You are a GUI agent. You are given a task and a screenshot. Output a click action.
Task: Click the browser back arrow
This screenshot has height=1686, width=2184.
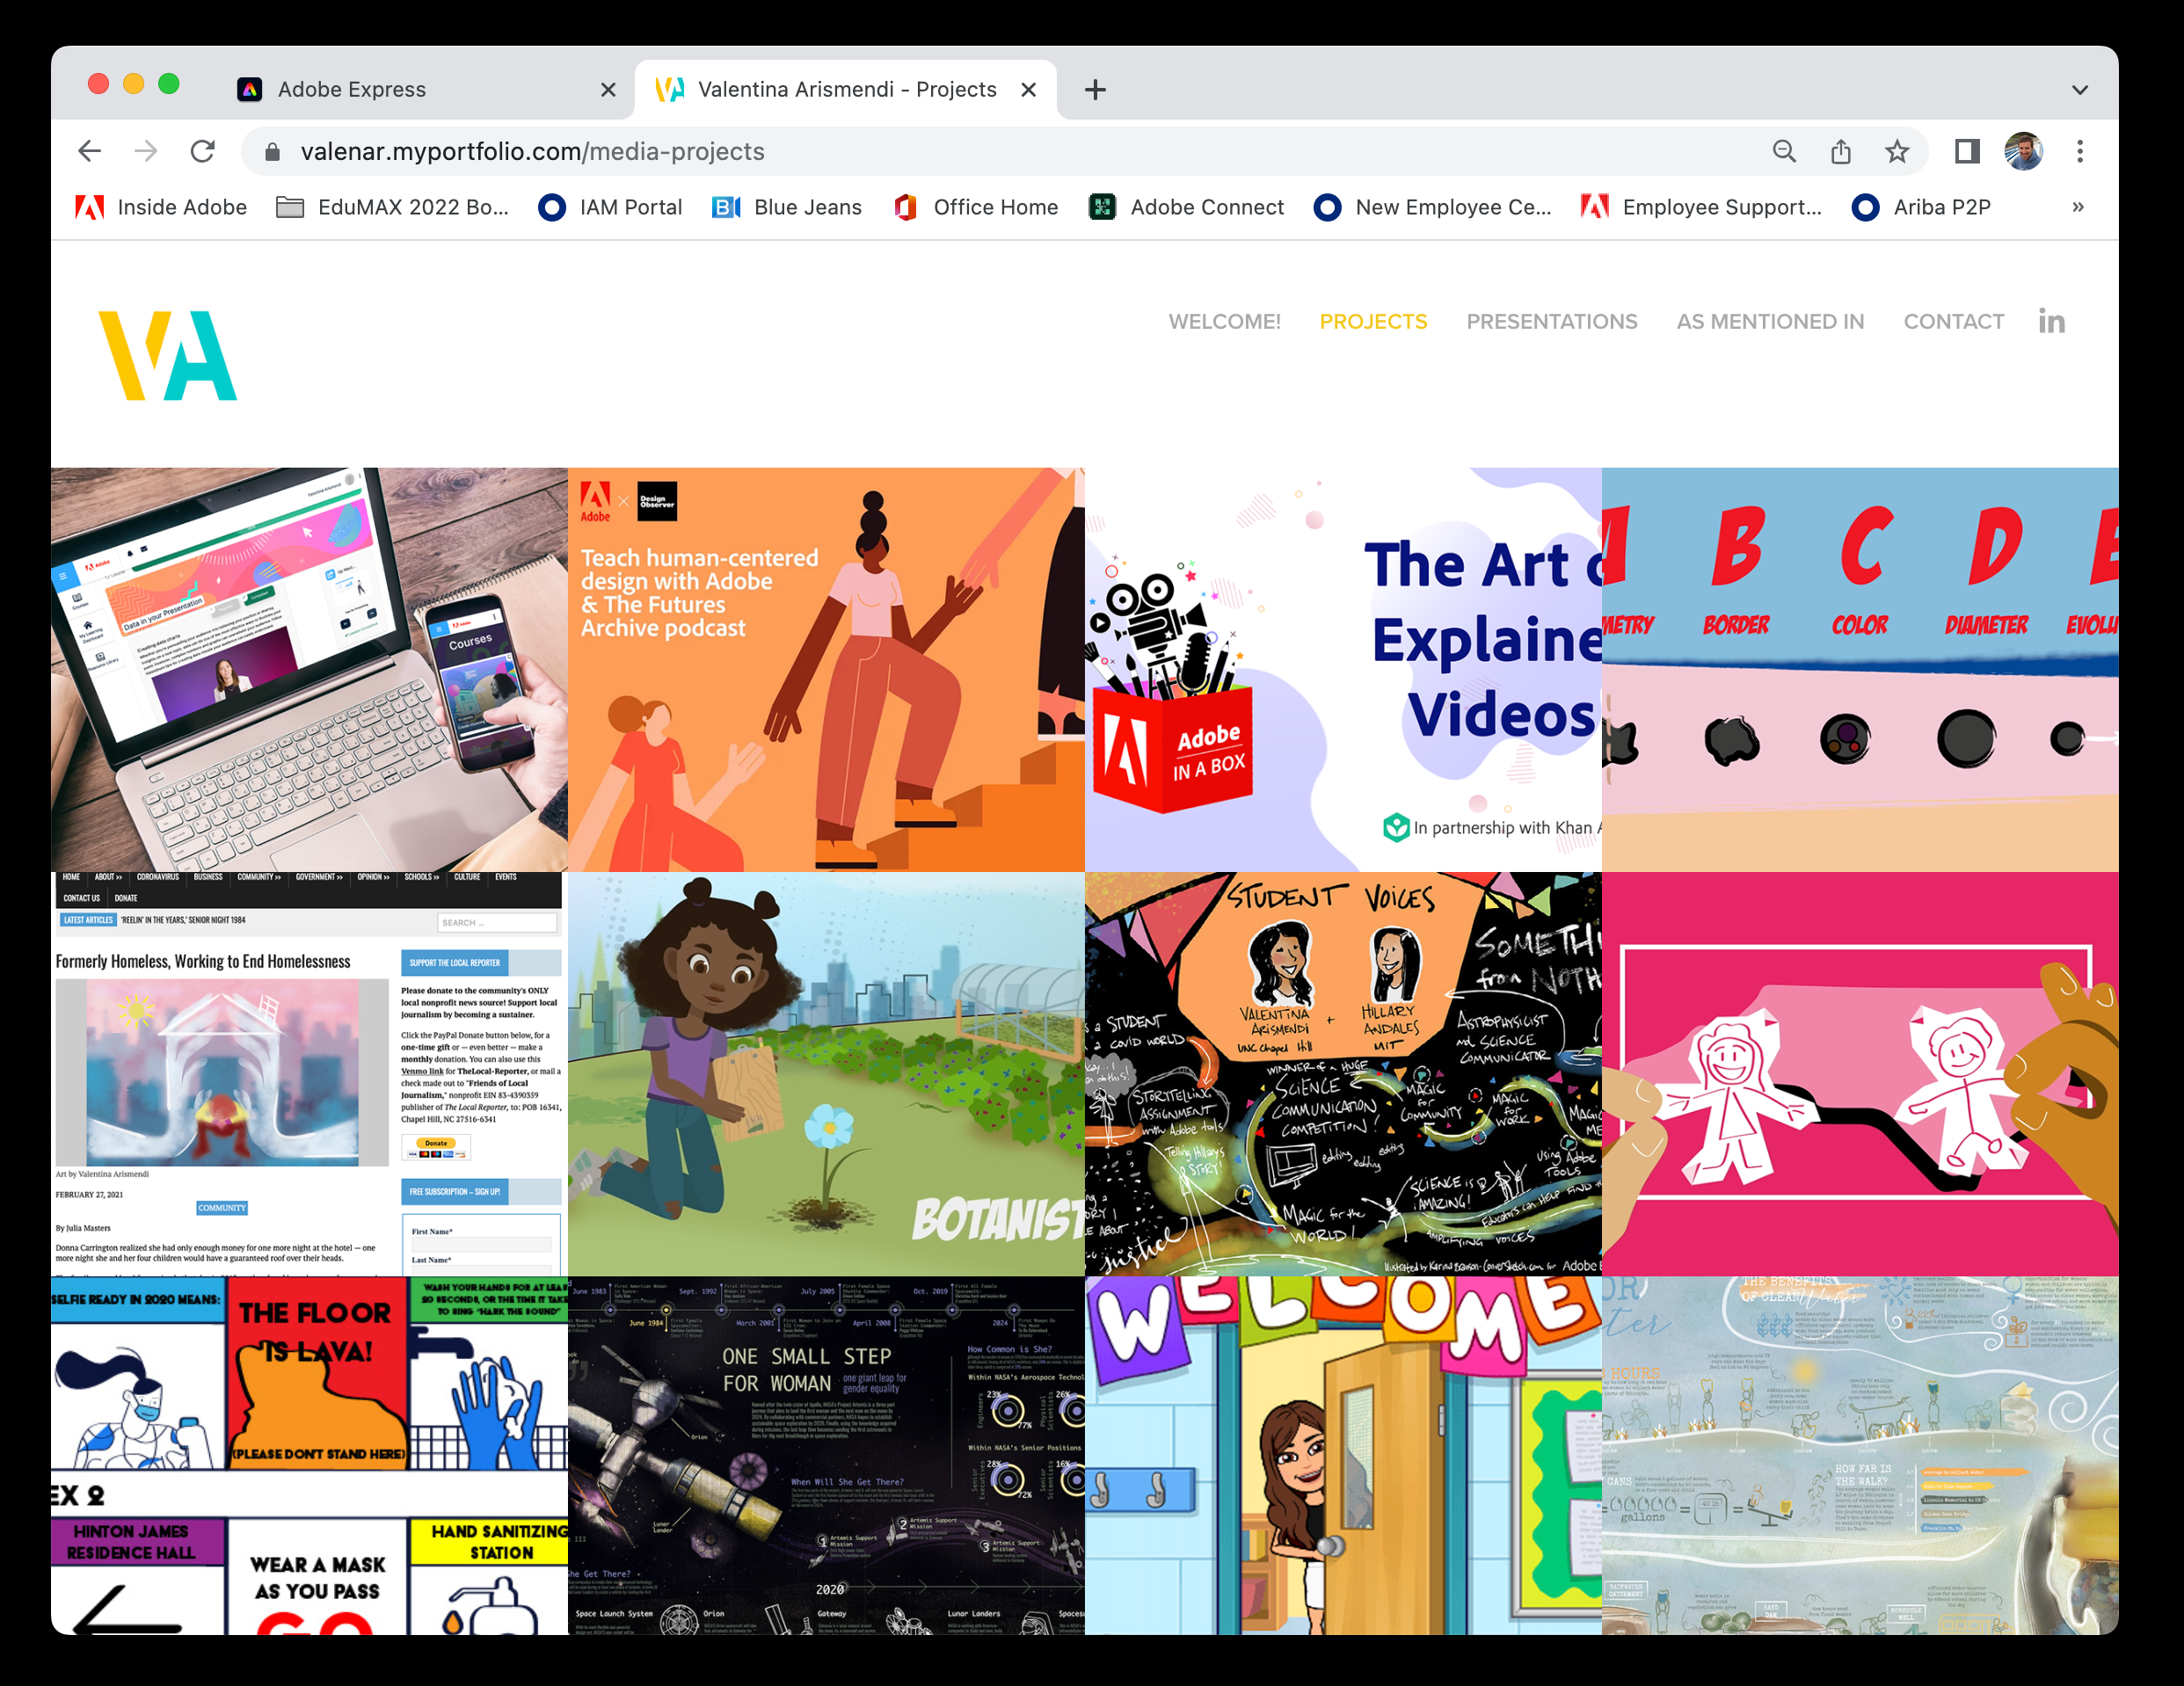(x=90, y=151)
